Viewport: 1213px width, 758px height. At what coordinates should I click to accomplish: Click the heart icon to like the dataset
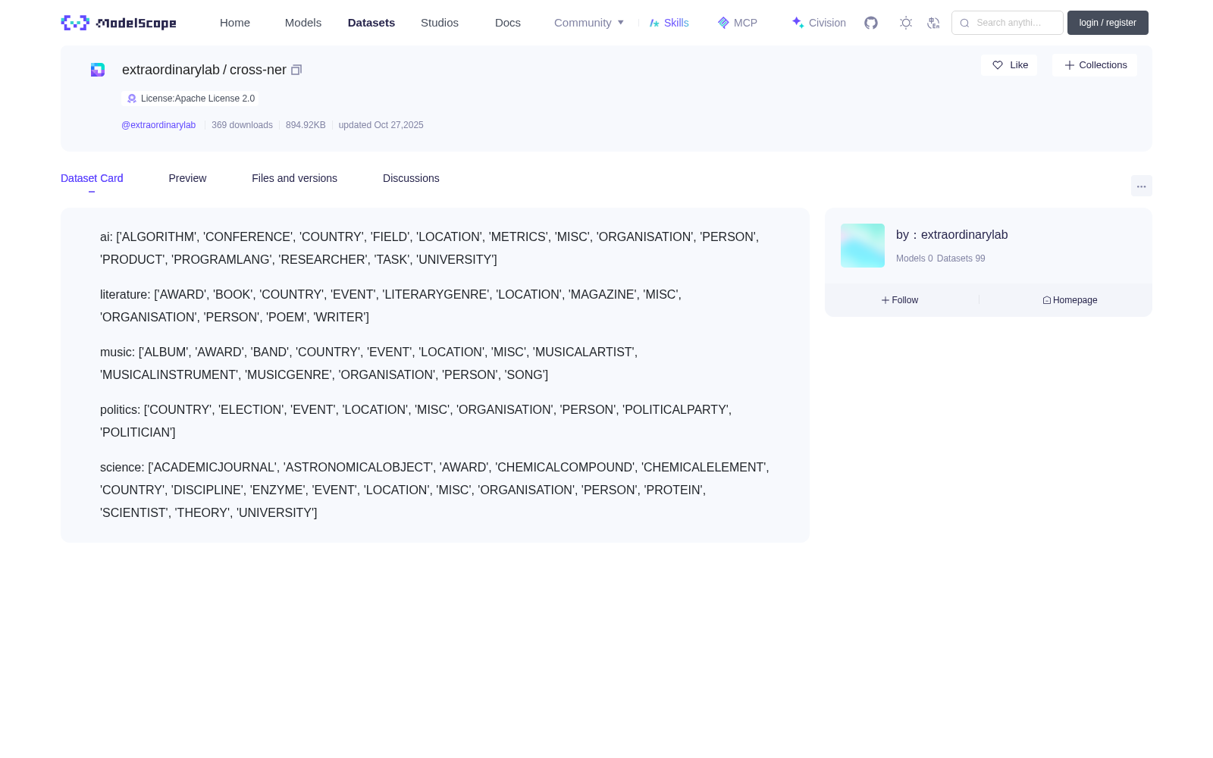(998, 65)
